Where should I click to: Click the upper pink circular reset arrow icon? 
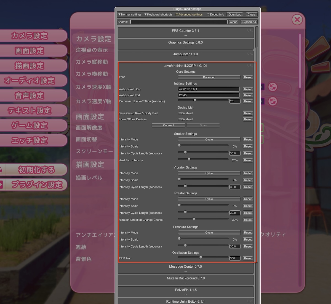273,87
